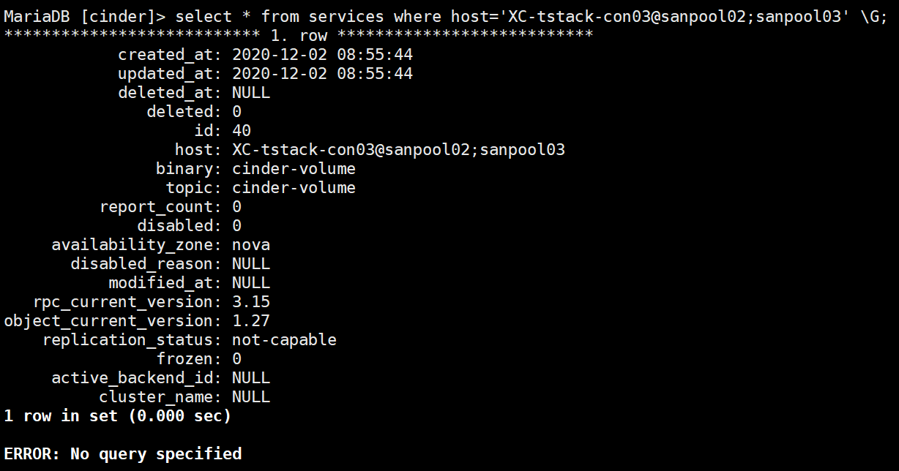
Task: Click the '1 row in set' result line
Action: 117,416
